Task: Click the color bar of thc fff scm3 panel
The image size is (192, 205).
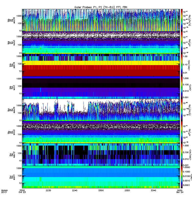Action: [x=182, y=132]
